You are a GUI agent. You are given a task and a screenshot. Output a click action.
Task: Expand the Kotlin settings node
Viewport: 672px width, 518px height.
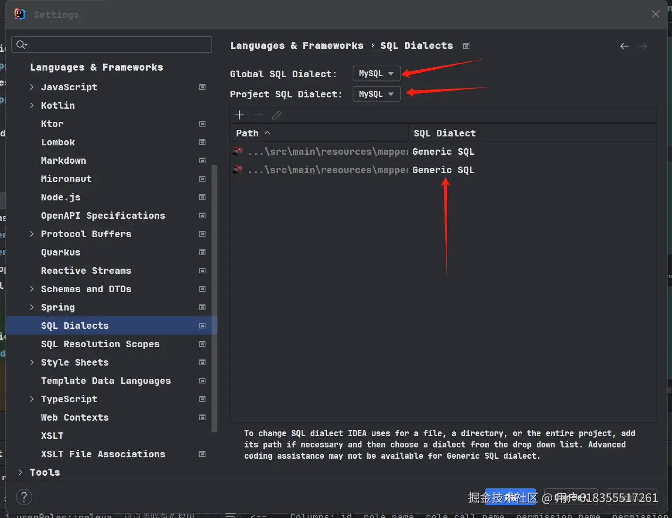(x=32, y=105)
